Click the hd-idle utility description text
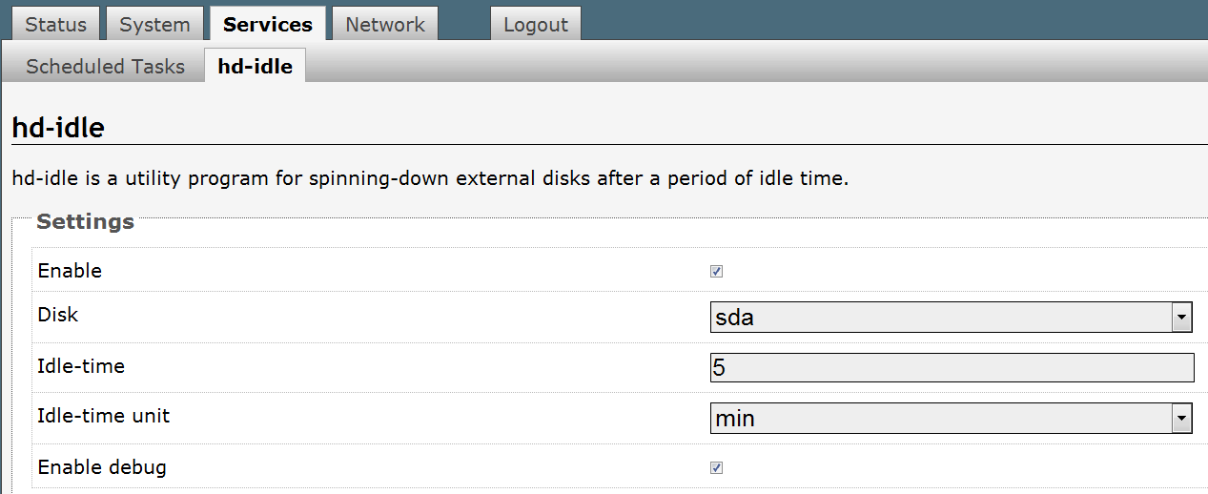Image resolution: width=1208 pixels, height=494 pixels. click(429, 178)
